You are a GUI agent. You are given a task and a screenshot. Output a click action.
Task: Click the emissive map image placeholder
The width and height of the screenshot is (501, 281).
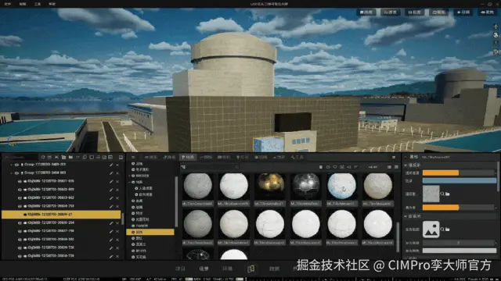(431, 229)
